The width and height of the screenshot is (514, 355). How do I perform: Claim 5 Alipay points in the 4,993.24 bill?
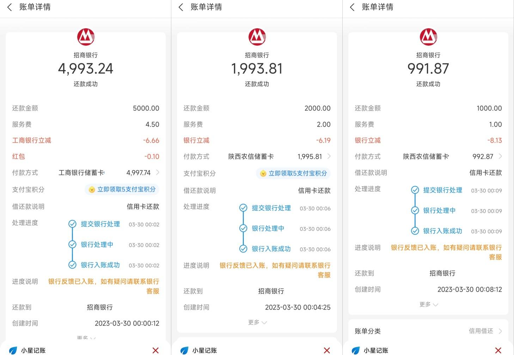pyautogui.click(x=122, y=189)
